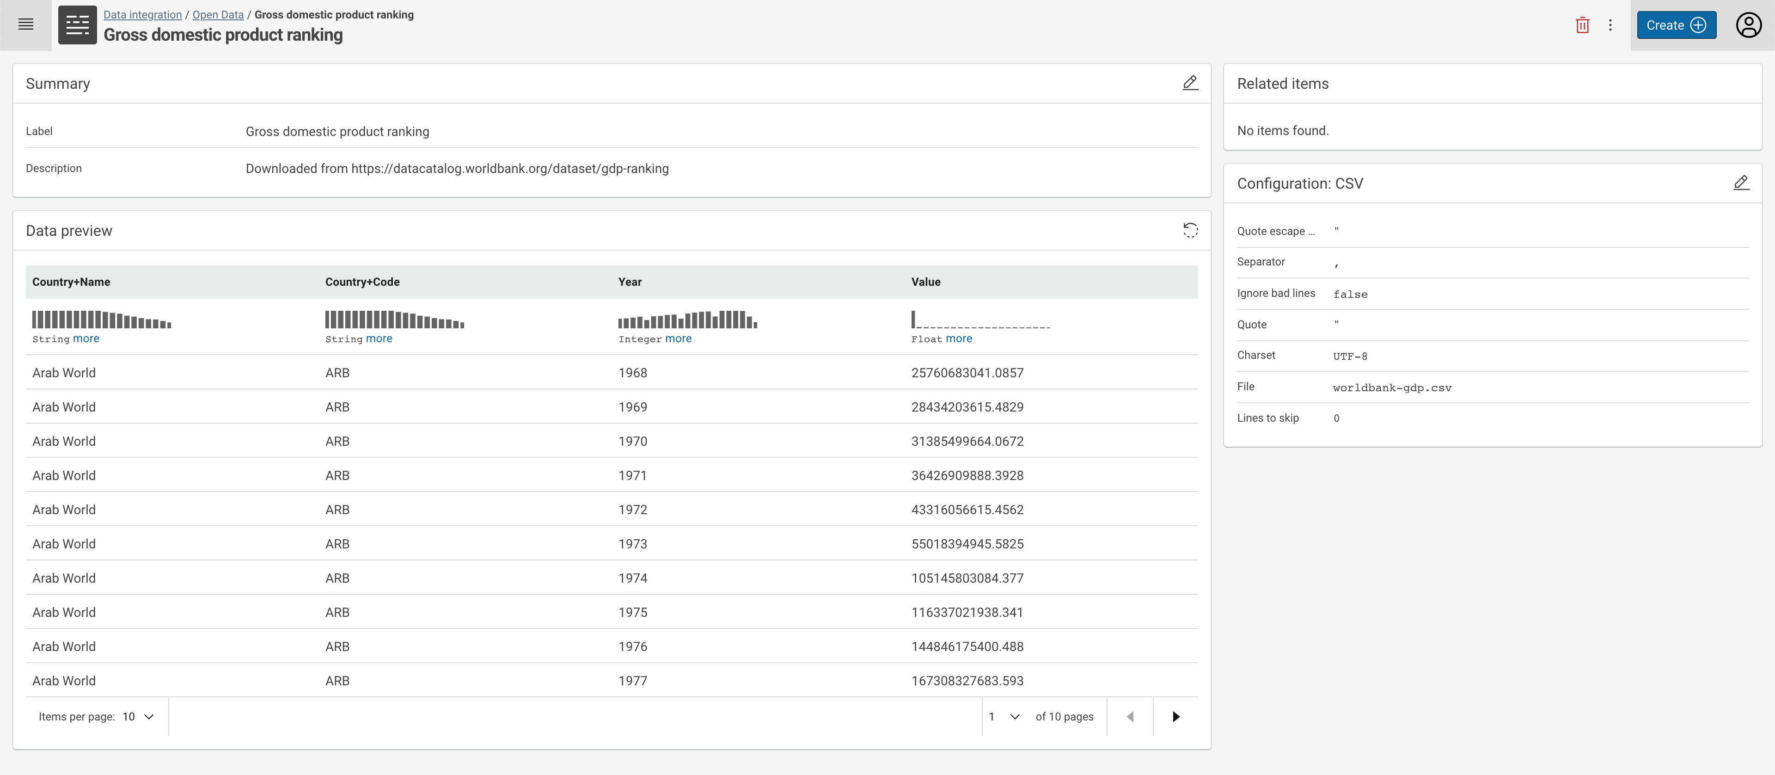
Task: Open the hamburger navigation menu
Action: 25,25
